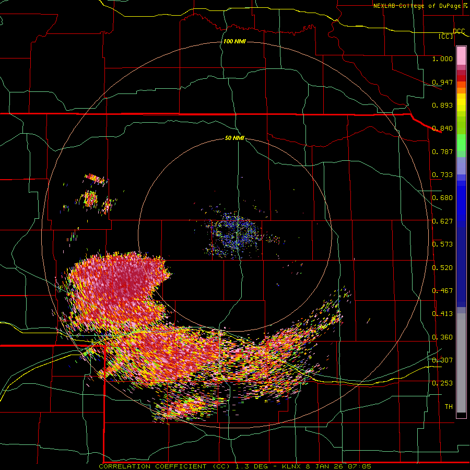Click the 50 NMI range ring label
The width and height of the screenshot is (470, 470).
[x=234, y=138]
